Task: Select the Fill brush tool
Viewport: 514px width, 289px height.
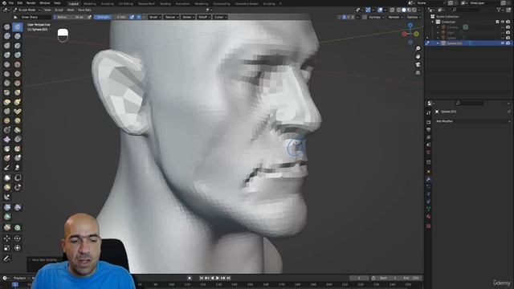Action: 18,74
